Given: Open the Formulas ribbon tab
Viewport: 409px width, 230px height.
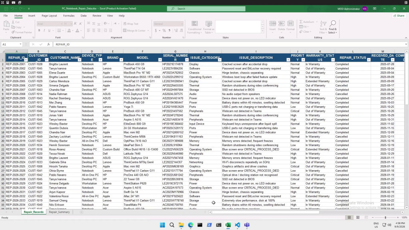Looking at the screenshot, I should coord(69,16).
